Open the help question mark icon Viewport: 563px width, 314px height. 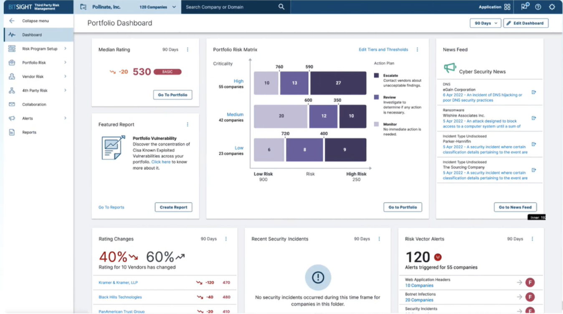538,7
